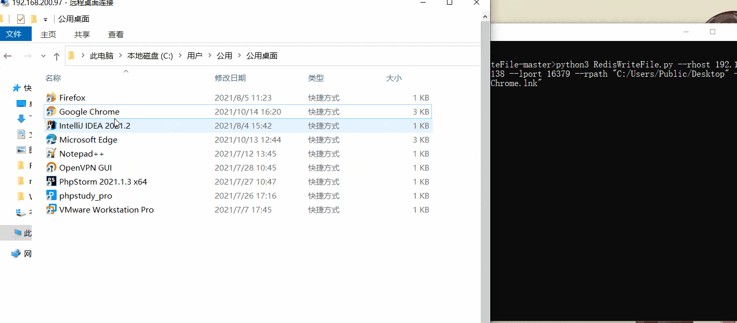Select the phpstudy_pro shortcut icon
Image resolution: width=737 pixels, height=323 pixels.
click(51, 195)
